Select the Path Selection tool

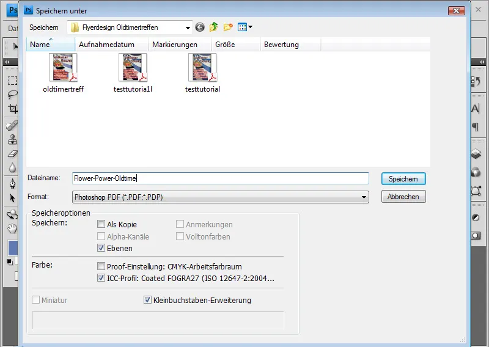12,198
